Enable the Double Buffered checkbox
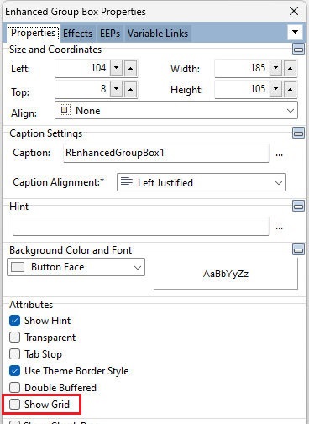Screen dimensions: 309x424 click(14, 388)
